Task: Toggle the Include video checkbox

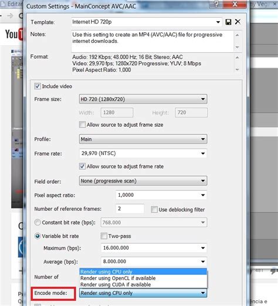Action: click(37, 86)
